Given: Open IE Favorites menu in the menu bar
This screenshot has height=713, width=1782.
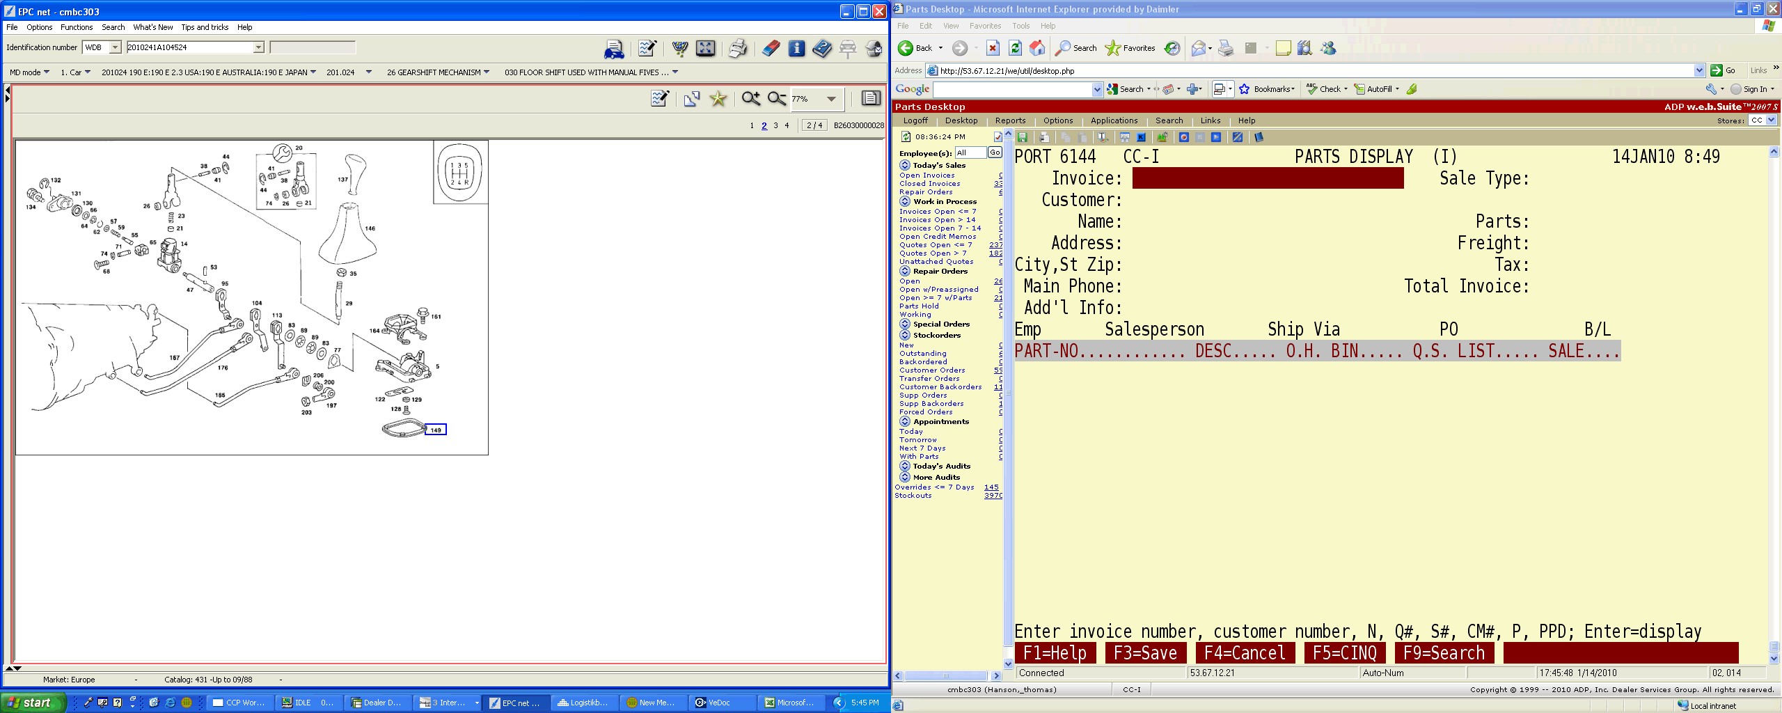Looking at the screenshot, I should pos(985,26).
